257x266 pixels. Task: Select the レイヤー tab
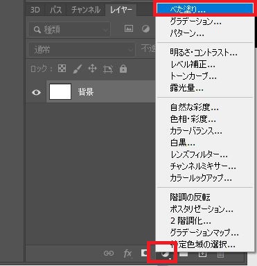pos(121,10)
